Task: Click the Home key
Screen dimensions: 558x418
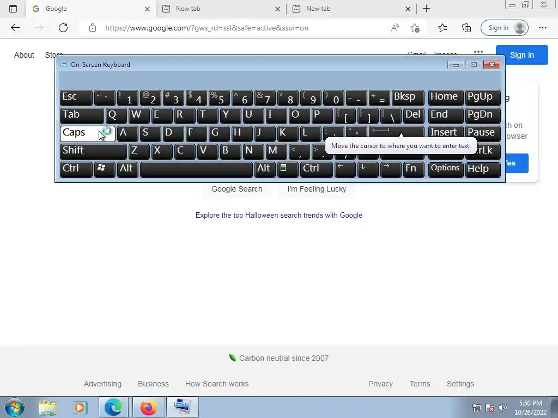Action: tap(446, 98)
